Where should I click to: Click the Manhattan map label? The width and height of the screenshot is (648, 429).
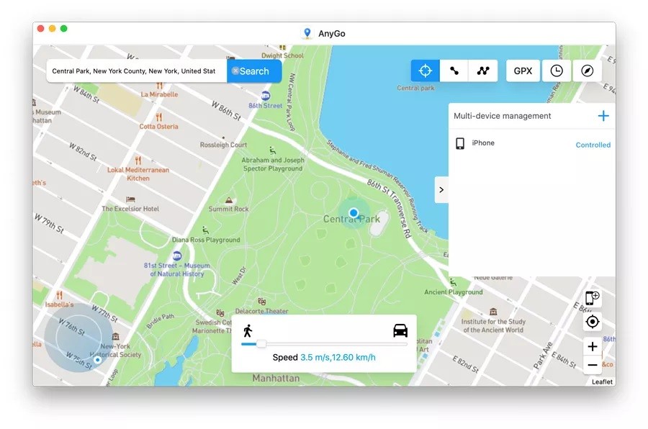[276, 378]
